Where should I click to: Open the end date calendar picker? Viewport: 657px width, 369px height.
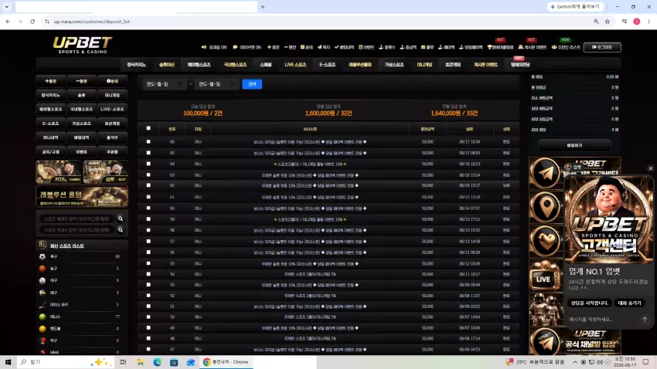click(233, 84)
